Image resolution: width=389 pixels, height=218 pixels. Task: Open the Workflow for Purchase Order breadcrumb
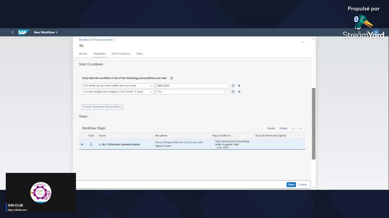(x=96, y=40)
